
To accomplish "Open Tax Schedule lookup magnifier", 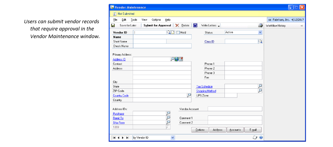I will (x=260, y=86).
